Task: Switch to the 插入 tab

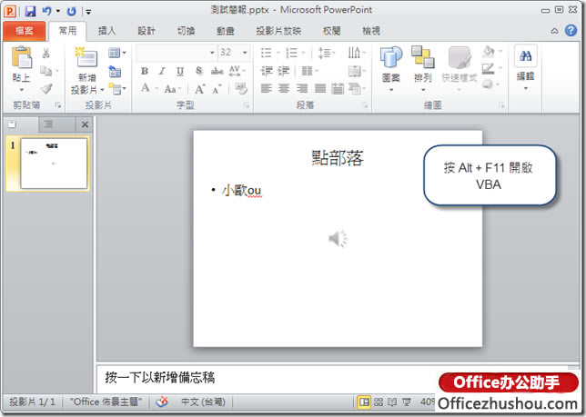Action: click(x=106, y=31)
